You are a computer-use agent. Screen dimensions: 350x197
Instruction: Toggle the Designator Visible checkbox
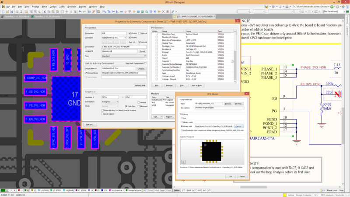coord(129,33)
